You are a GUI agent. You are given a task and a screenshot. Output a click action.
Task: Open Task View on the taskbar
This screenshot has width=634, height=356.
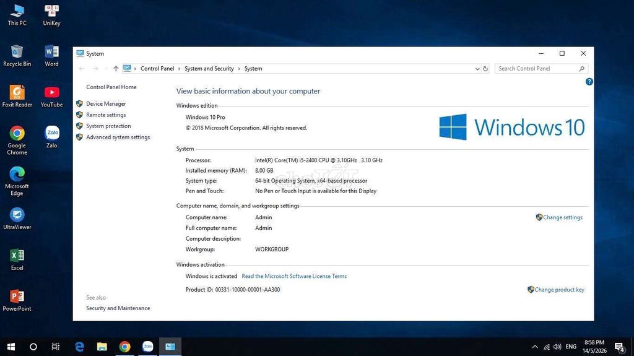tap(55, 347)
